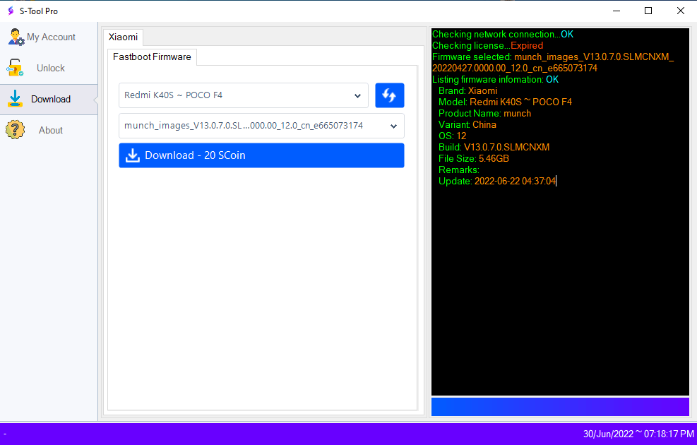Expand the Redmi K40S model dropdown arrow
The width and height of the screenshot is (697, 445).
coord(357,95)
